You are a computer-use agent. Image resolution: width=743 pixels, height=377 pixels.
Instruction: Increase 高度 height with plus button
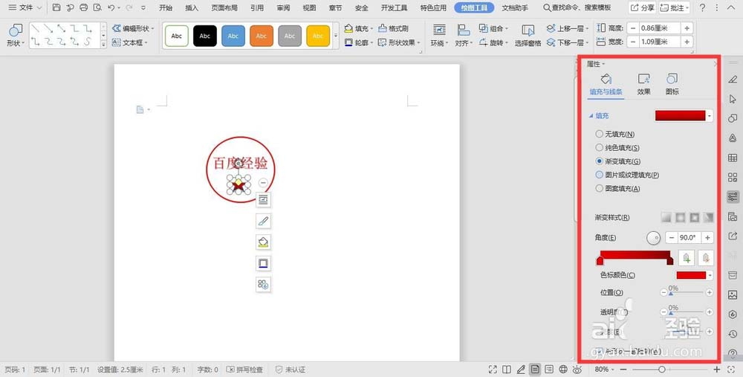click(x=687, y=28)
